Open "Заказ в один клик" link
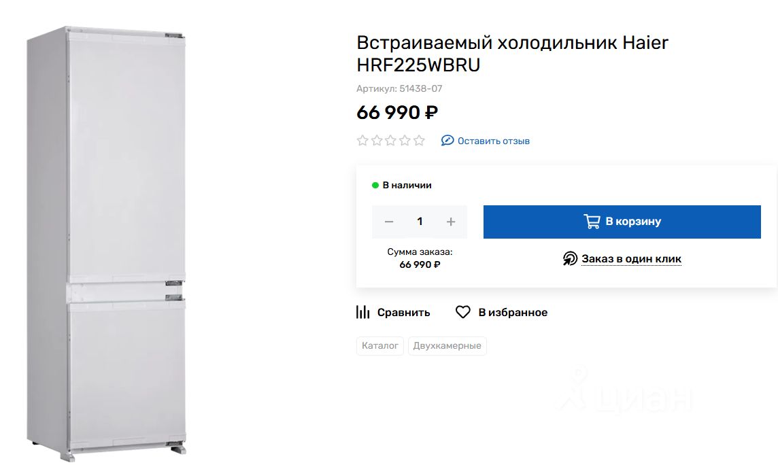Screen dimensions: 778x465 [x=631, y=259]
